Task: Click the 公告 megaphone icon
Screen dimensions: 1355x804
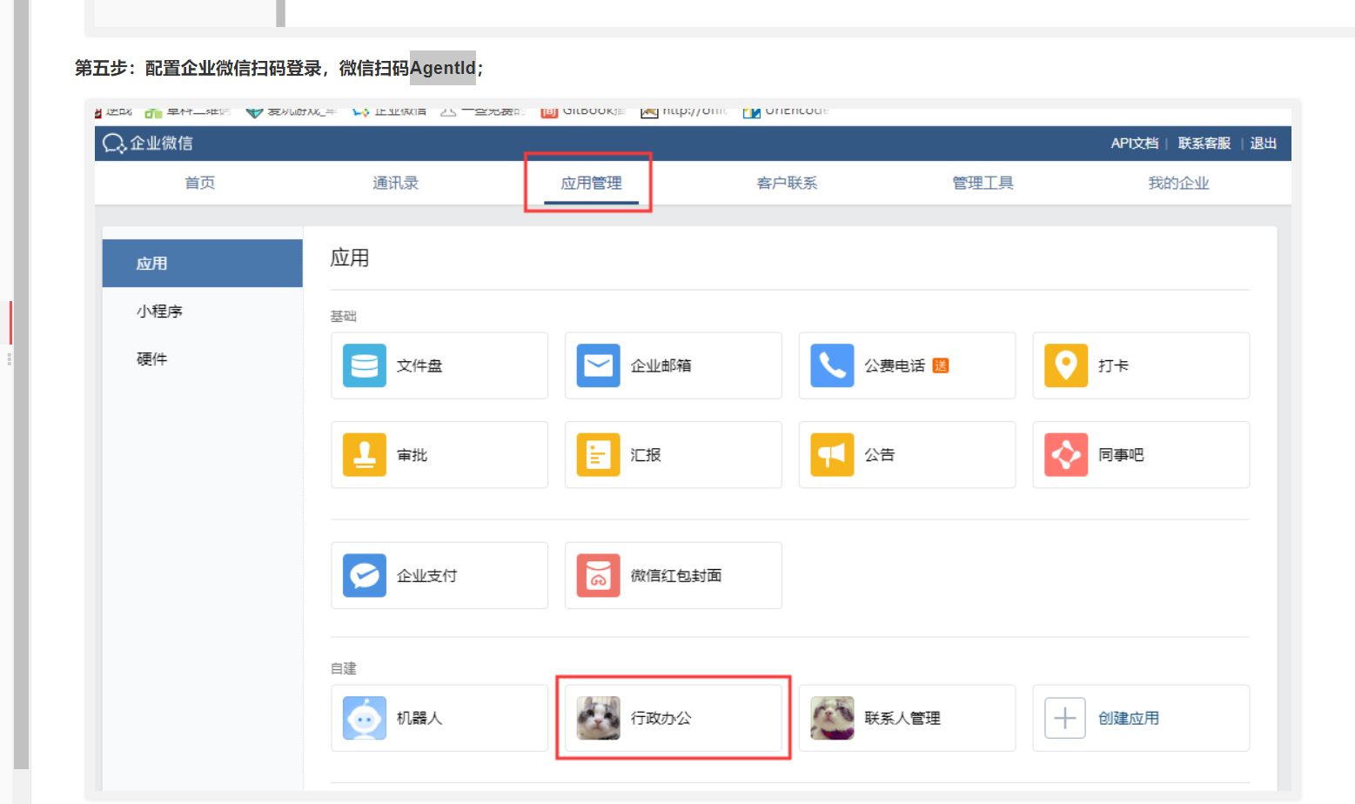Action: pos(832,455)
